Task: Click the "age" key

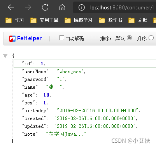Action: click(28, 95)
